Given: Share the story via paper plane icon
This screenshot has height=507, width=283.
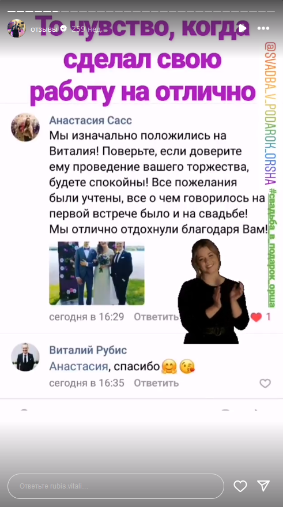Looking at the screenshot, I should [263, 486].
